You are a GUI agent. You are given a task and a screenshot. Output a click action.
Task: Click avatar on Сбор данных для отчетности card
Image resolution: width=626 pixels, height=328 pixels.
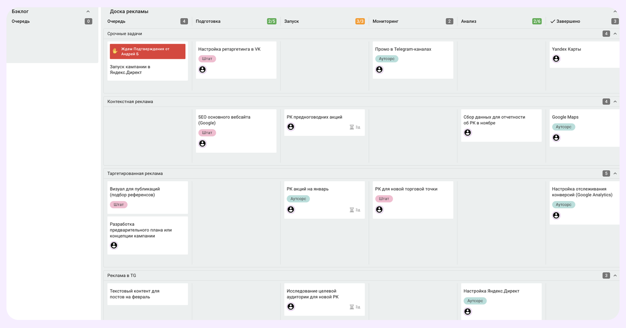(x=467, y=133)
